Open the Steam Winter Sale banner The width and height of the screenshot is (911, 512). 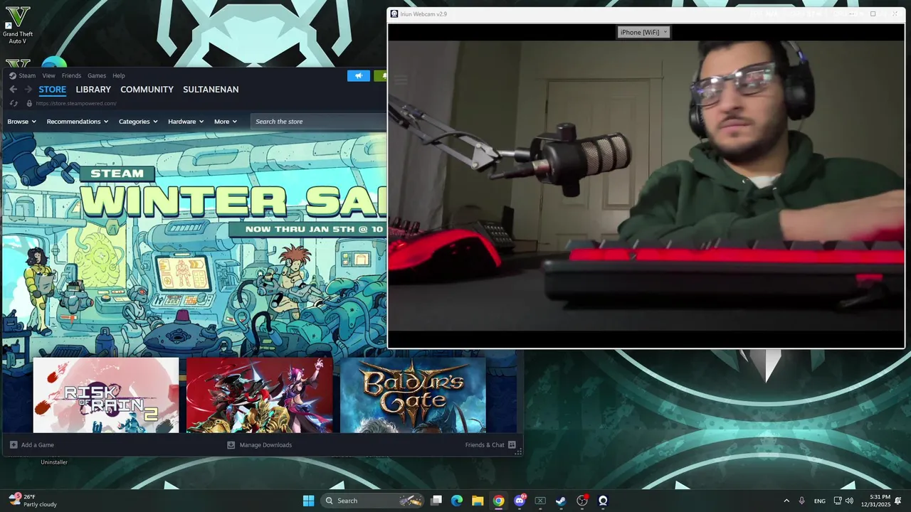(x=194, y=244)
